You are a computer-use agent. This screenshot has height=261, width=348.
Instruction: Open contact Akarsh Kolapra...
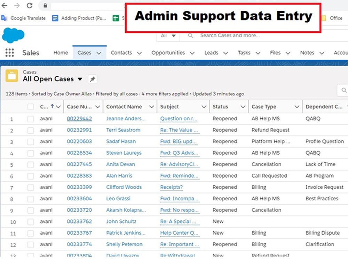click(x=126, y=210)
